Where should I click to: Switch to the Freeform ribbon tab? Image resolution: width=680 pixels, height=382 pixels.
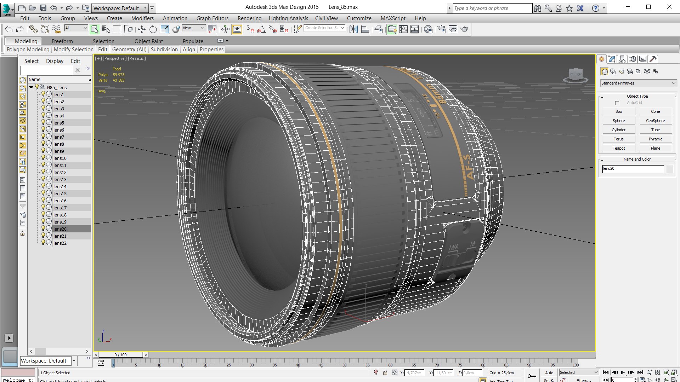click(62, 41)
